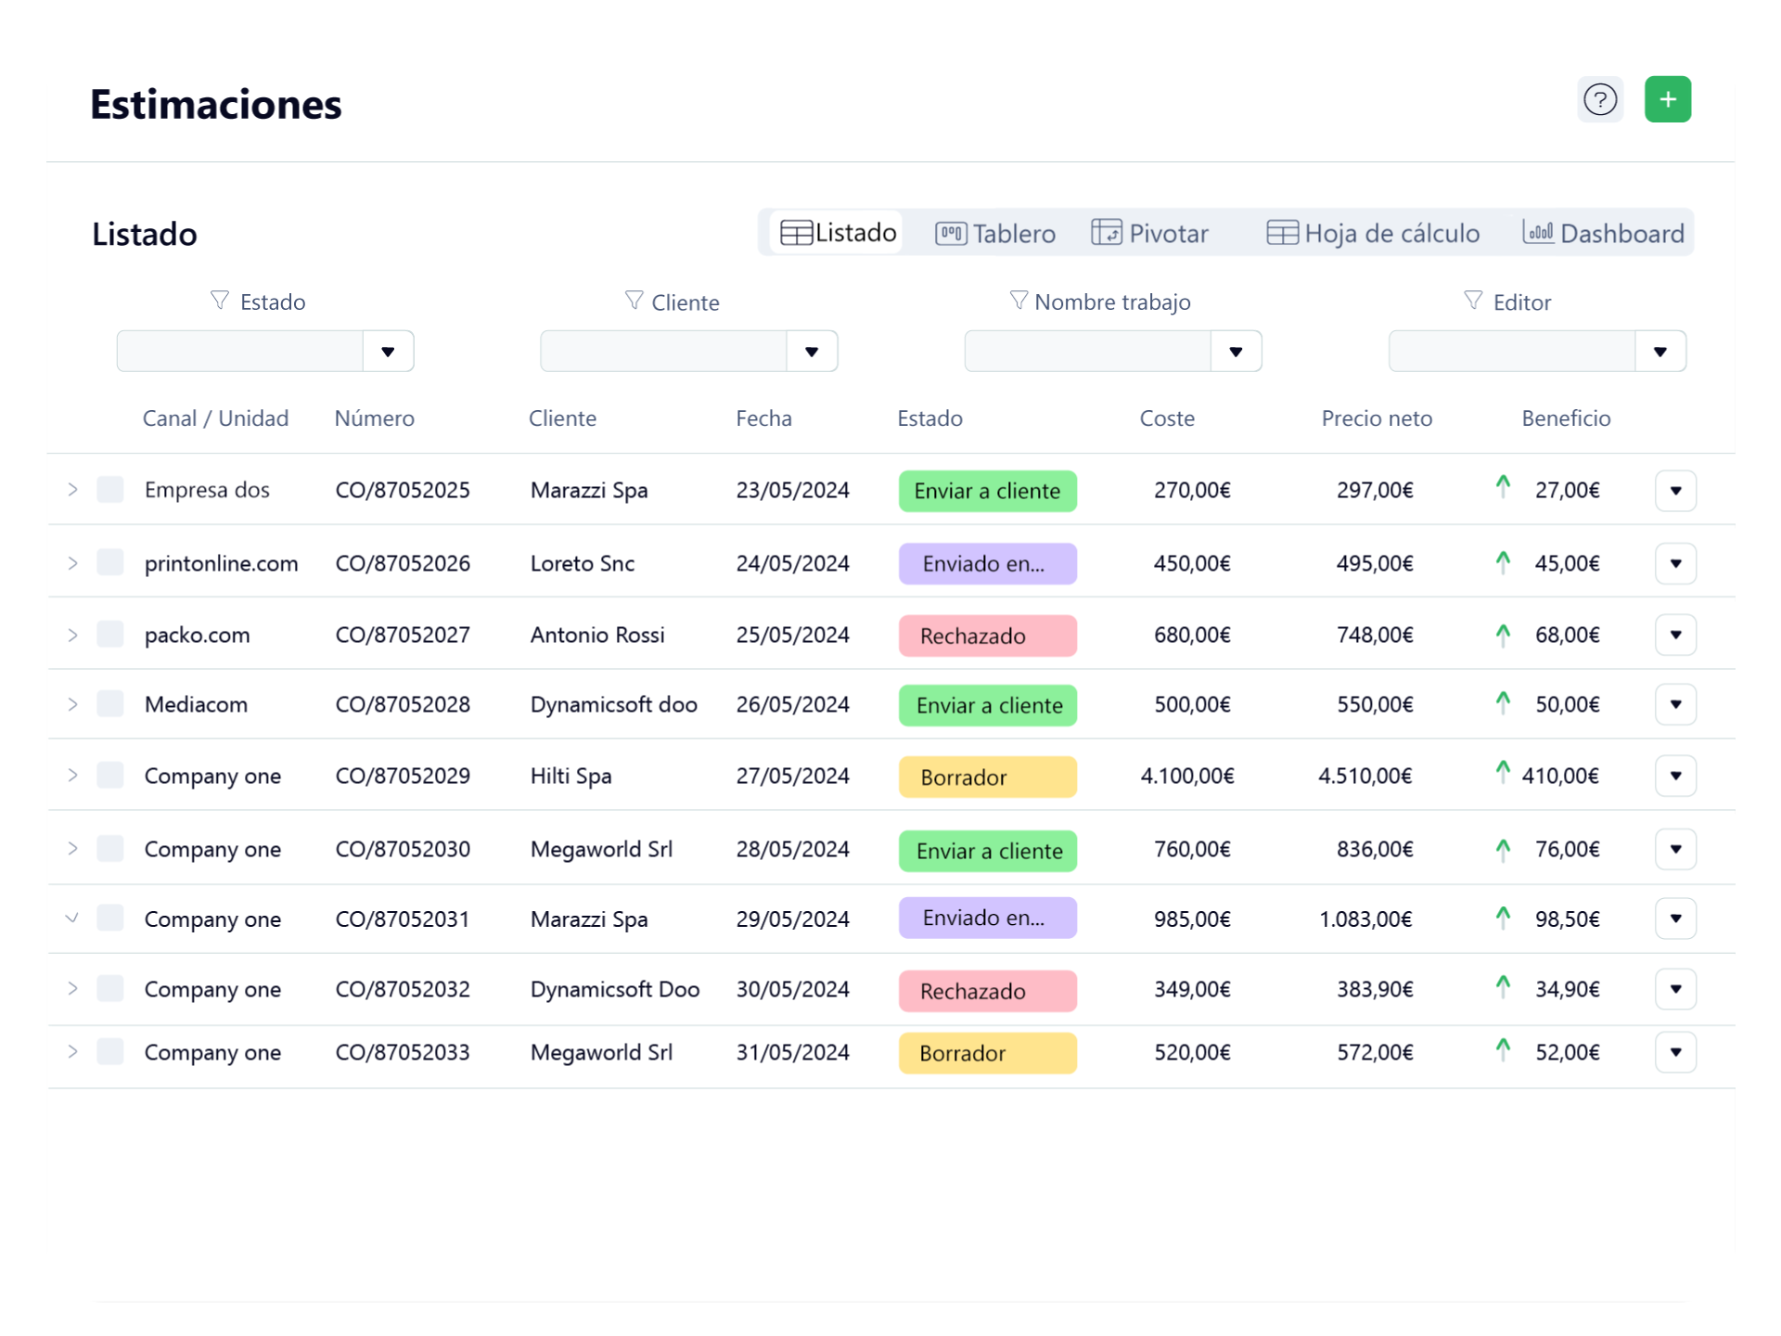
Task: Select checkbox for packo.com row
Action: tap(110, 635)
